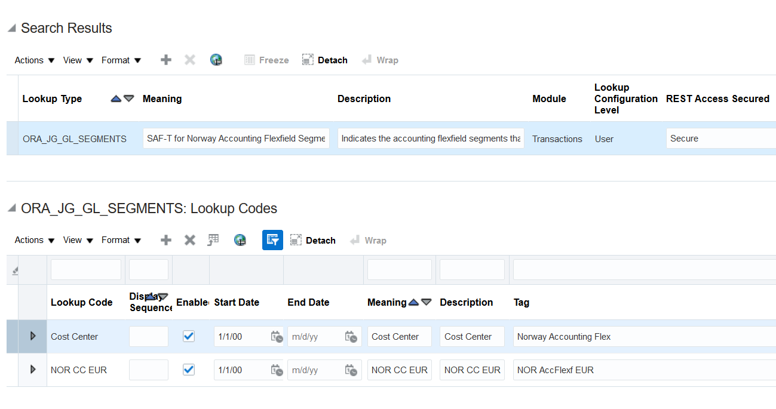
Task: Open calendar picker for NOR CC EUR end date
Action: tap(351, 370)
